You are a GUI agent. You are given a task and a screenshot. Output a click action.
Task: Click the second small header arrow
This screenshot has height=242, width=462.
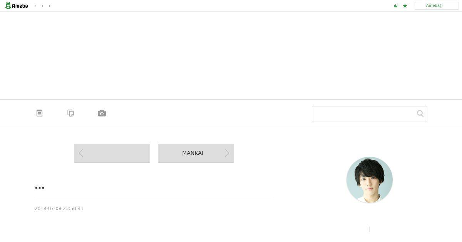(x=42, y=6)
